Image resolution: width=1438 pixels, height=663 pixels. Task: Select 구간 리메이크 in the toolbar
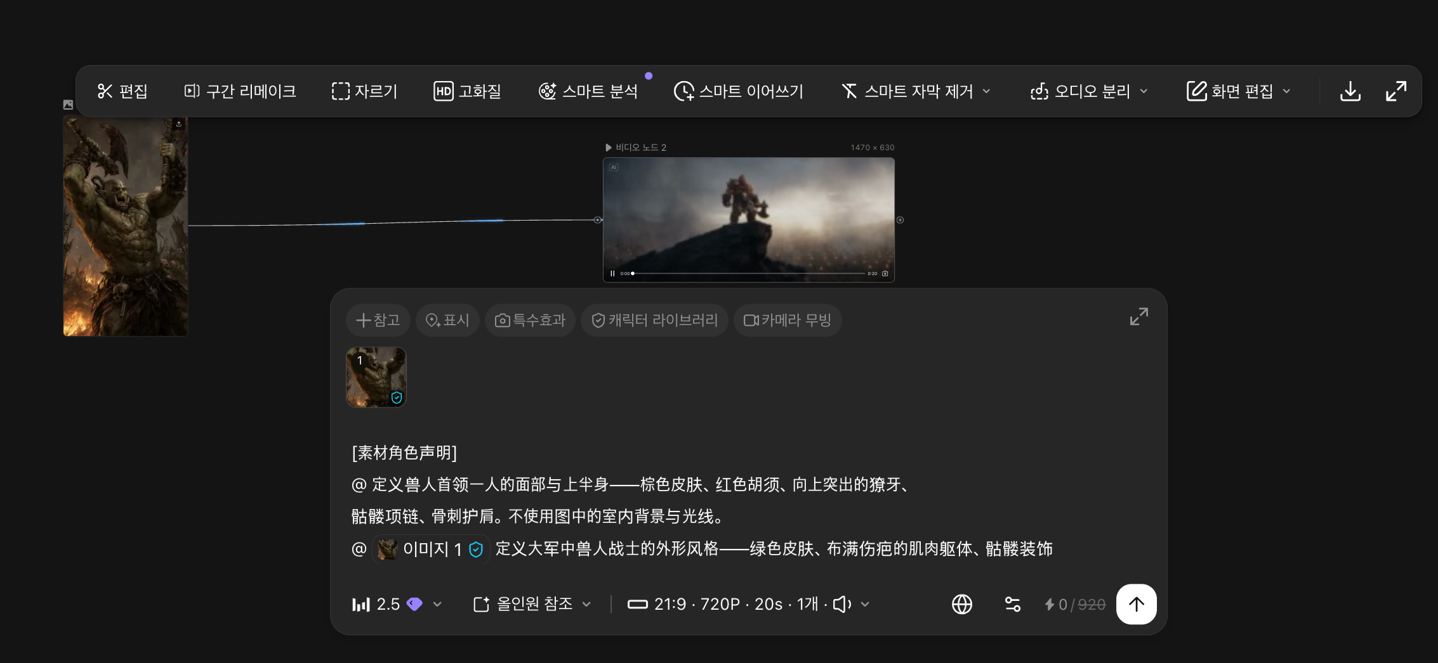[x=240, y=91]
